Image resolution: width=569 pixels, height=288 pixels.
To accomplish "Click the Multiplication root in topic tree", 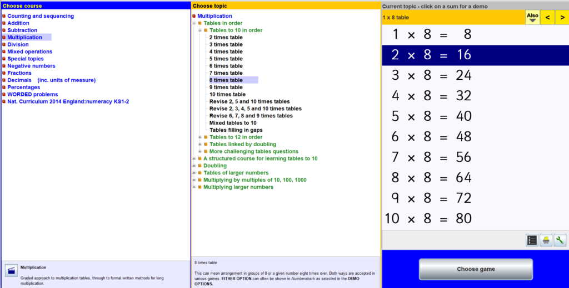I will click(x=214, y=16).
